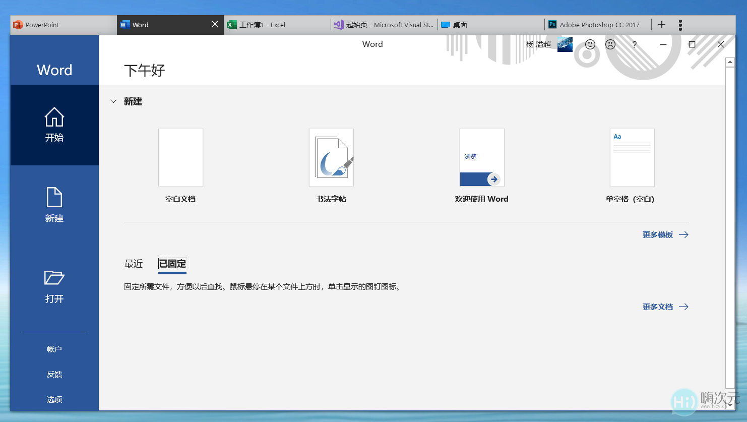Create a new 空白文档 from its thumbnail
This screenshot has width=747, height=422.
(x=180, y=157)
